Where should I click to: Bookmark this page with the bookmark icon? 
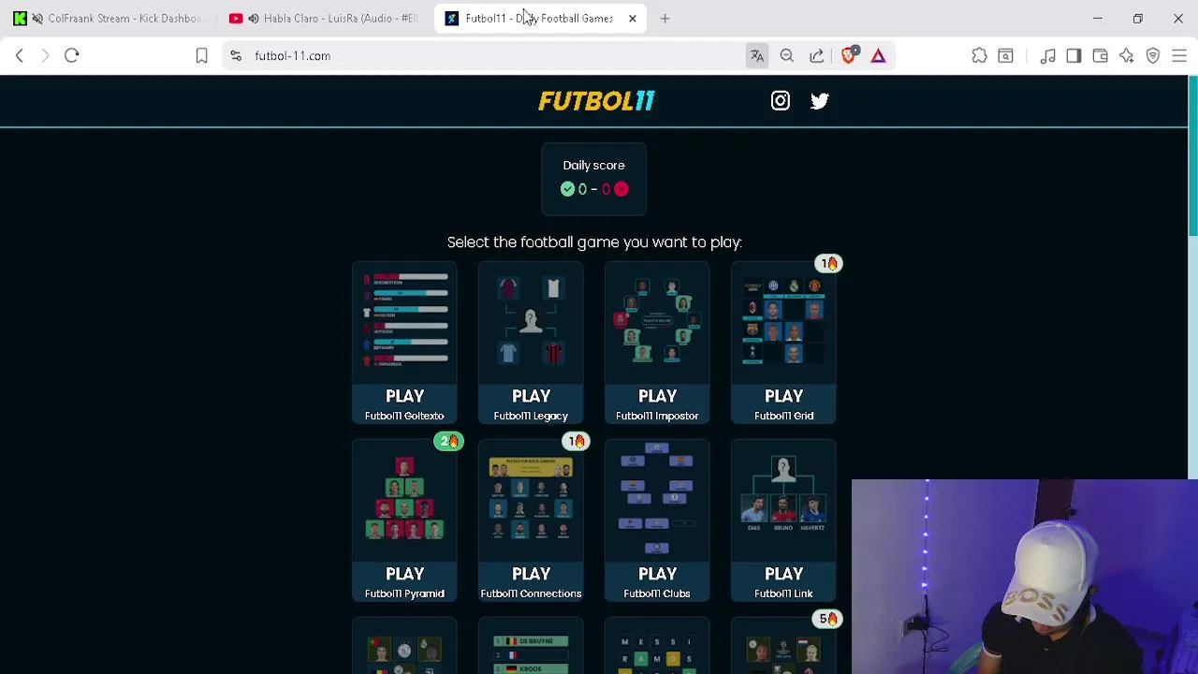pos(201,56)
